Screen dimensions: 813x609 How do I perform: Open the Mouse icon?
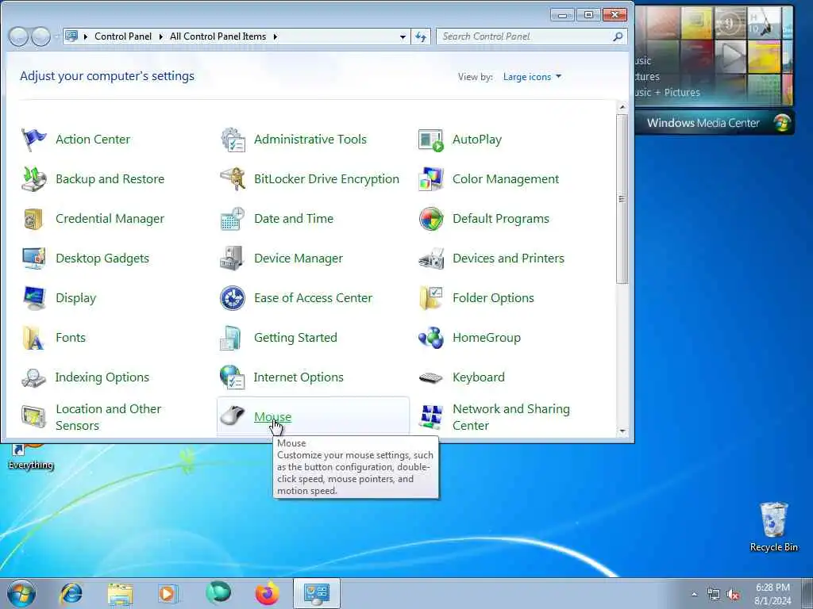click(x=233, y=416)
